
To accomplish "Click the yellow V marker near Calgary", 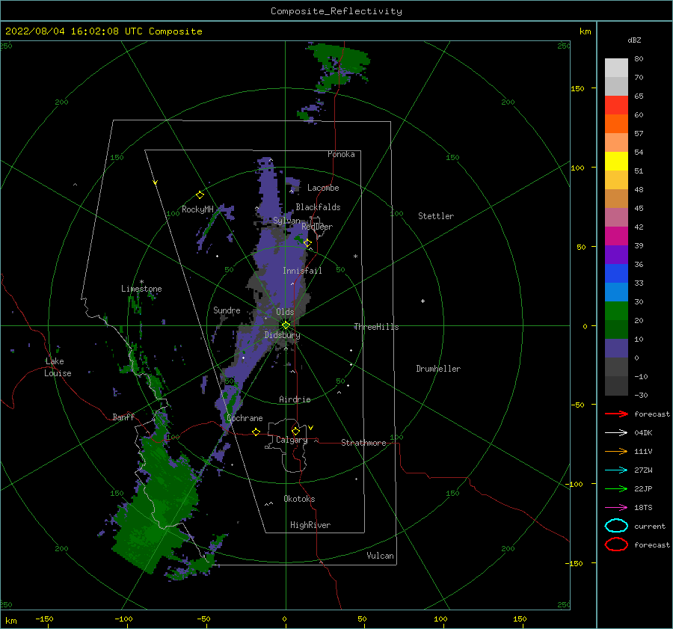I will tap(311, 428).
